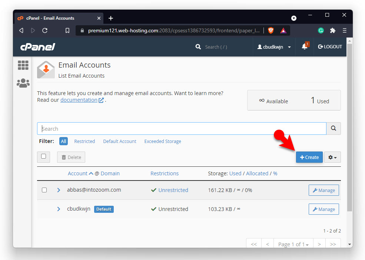Click the Default badge on cbudkwjn
Viewport: 365px width, 260px height.
coord(104,209)
